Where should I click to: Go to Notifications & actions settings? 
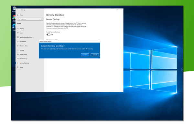pos(26,37)
